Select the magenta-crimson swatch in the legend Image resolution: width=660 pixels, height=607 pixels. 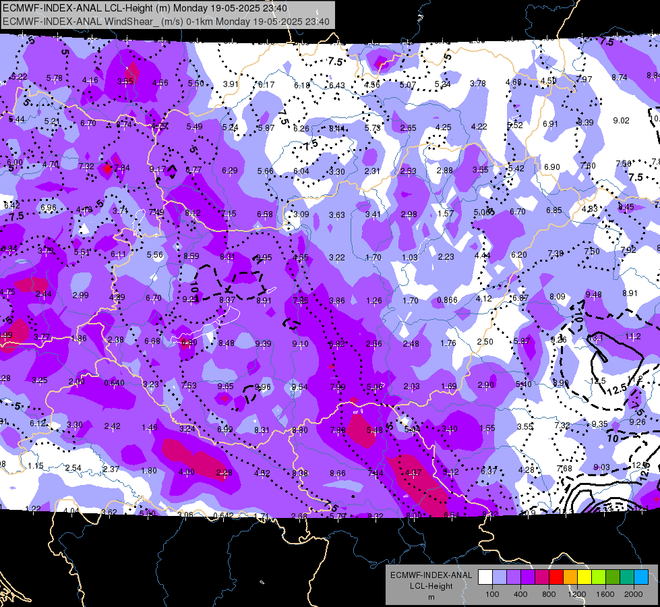tap(542, 577)
